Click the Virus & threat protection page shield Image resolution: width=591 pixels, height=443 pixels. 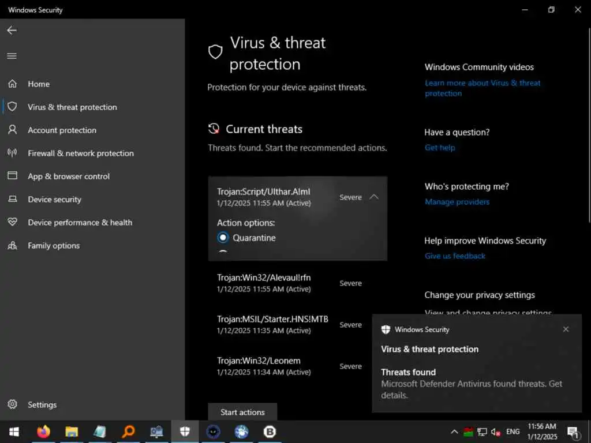pos(215,51)
